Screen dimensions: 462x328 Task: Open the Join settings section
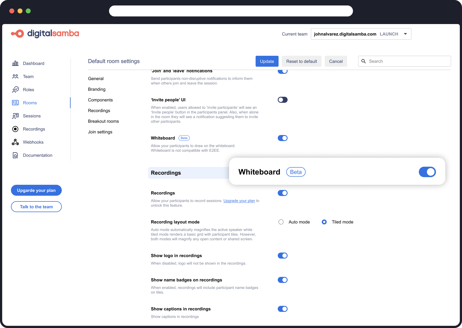[100, 132]
